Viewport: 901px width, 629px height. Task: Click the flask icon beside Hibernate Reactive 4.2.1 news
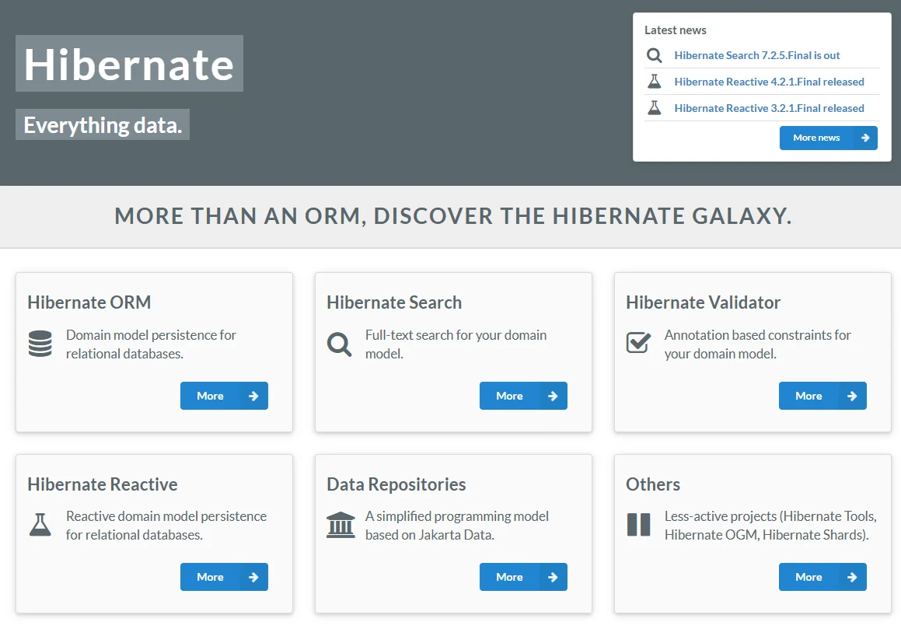pos(654,82)
